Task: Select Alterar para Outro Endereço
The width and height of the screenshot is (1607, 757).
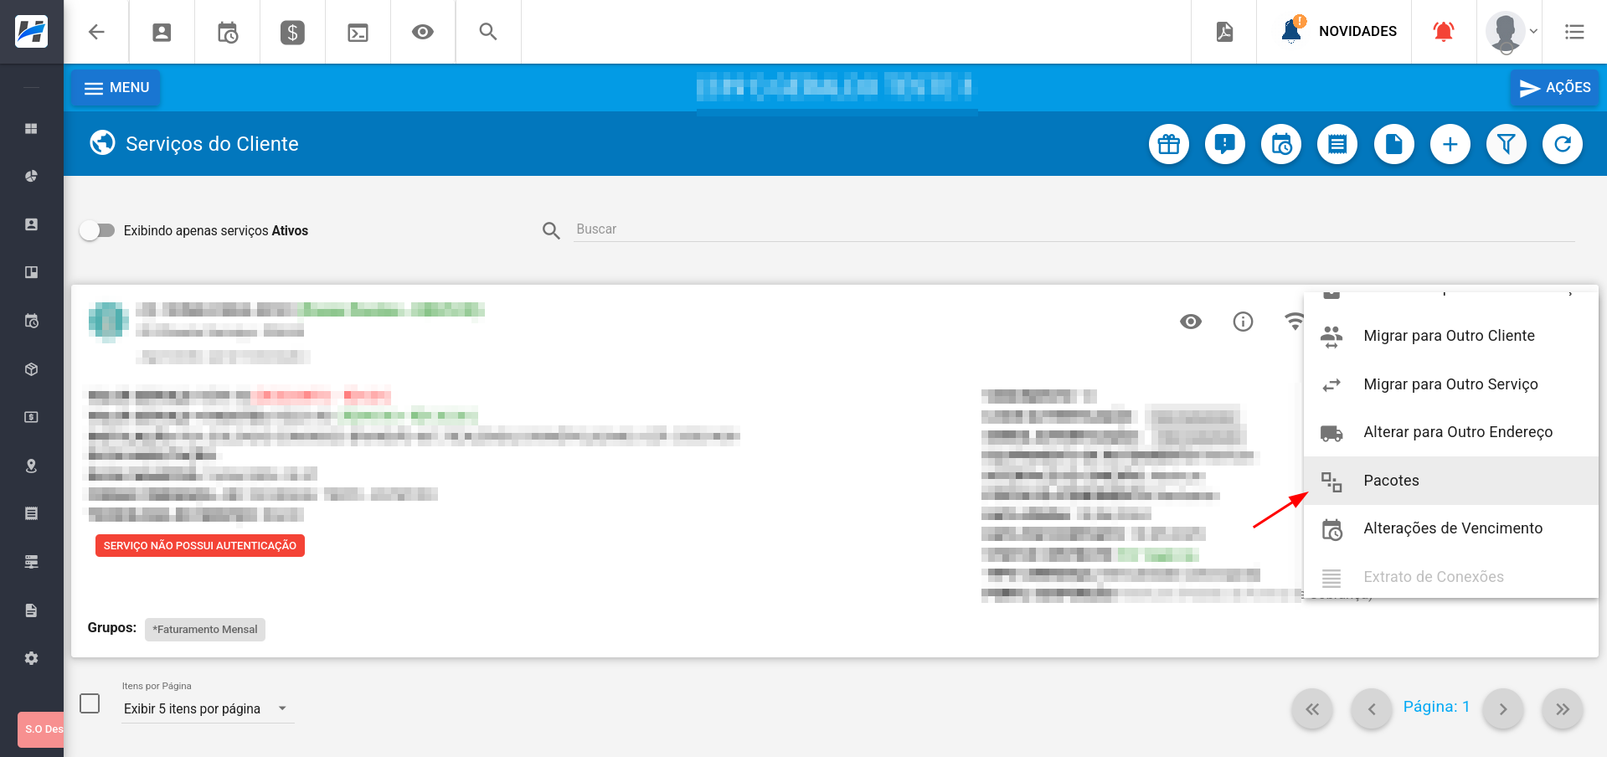Action: pyautogui.click(x=1451, y=432)
